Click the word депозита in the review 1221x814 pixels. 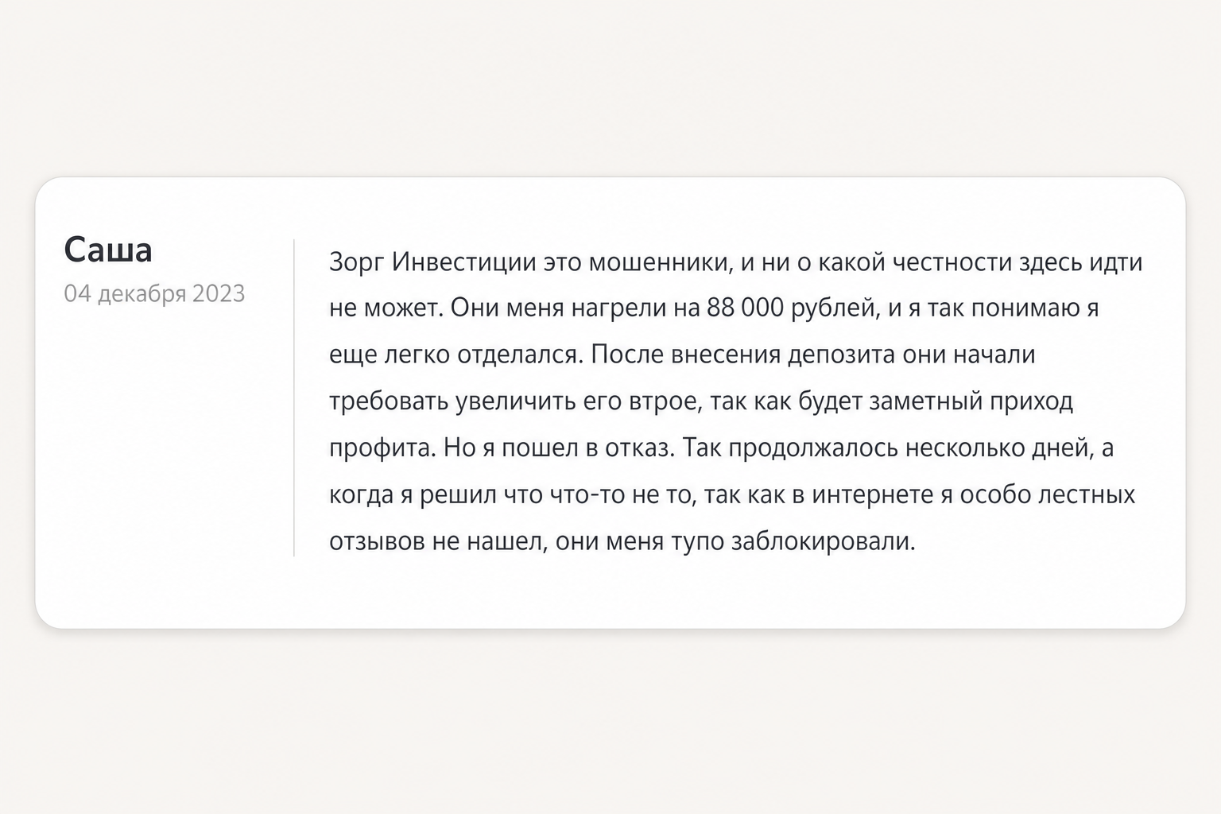click(841, 355)
